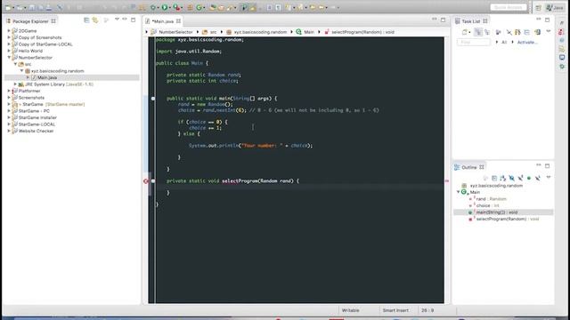Click Activate link in Task List
This screenshot has width=570, height=320.
point(527,42)
